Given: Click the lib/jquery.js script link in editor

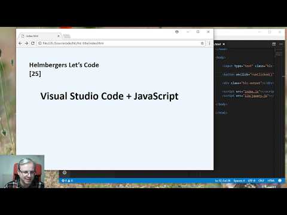Looking at the screenshot, I should pyautogui.click(x=256, y=96).
